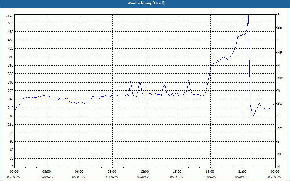Click the 180 degree y-axis label
The image size is (290, 181).
(10, 116)
